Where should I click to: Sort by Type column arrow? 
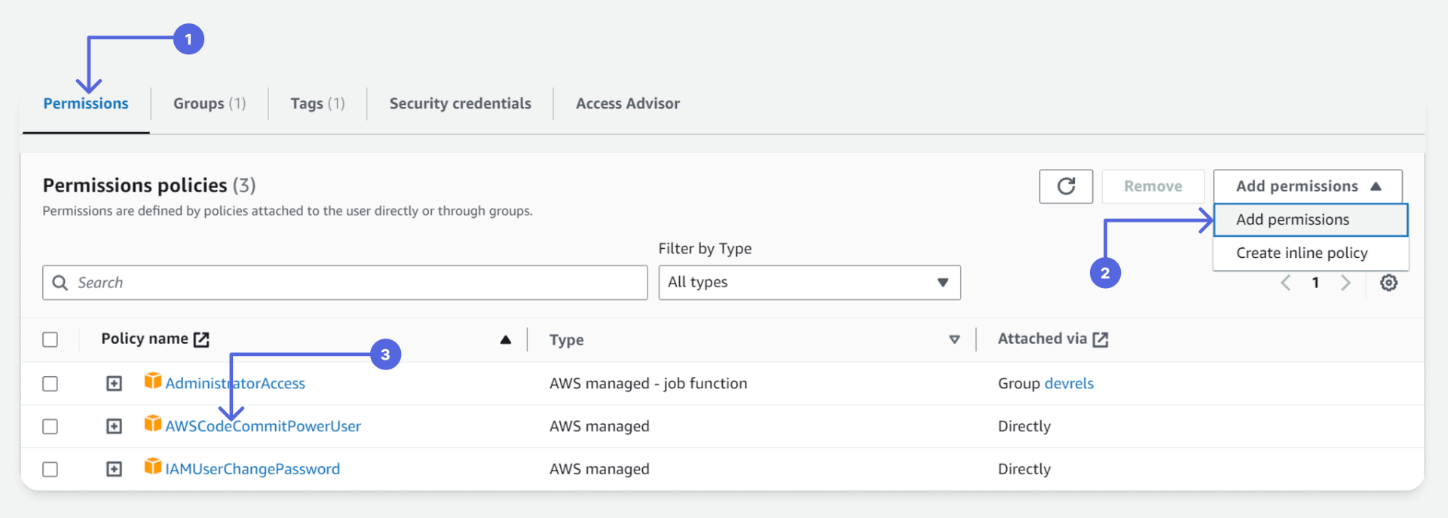pos(954,340)
